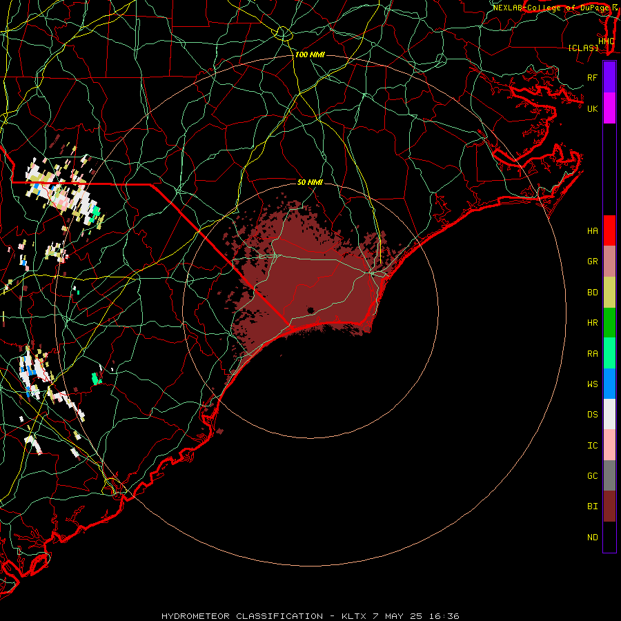Click the WS legend label

tap(592, 384)
